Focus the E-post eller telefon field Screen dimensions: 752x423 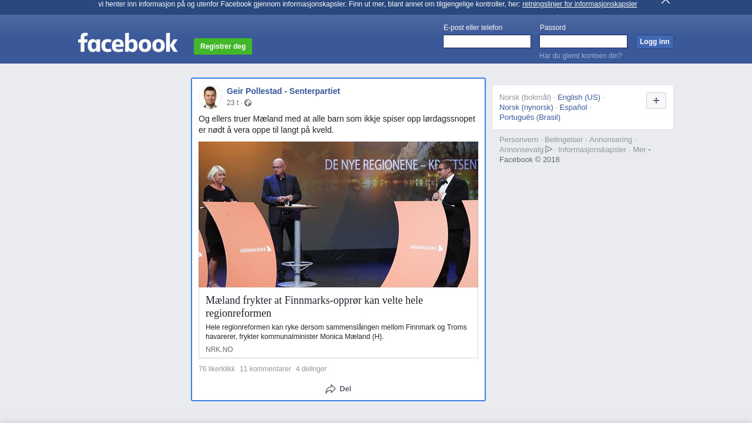point(487,41)
